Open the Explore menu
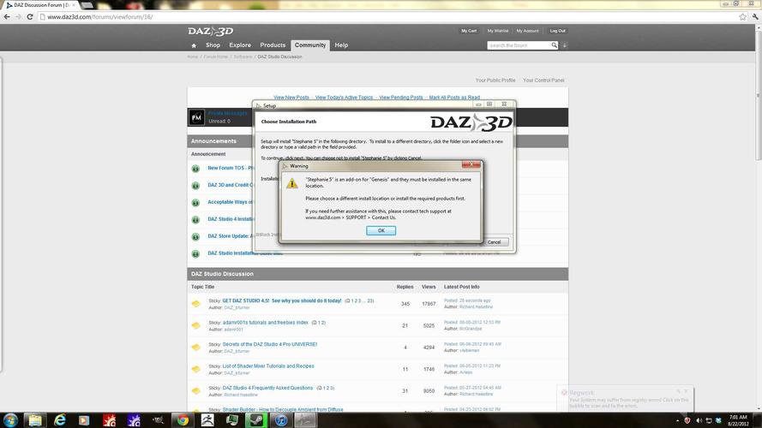This screenshot has height=428, width=762. (x=240, y=45)
